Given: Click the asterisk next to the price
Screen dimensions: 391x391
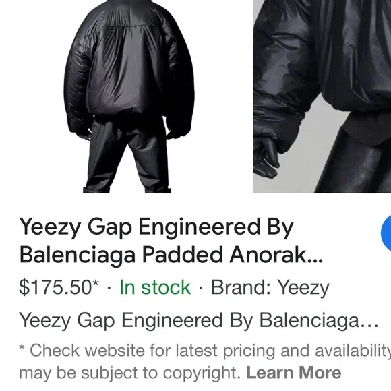Looking at the screenshot, I should point(96,284).
